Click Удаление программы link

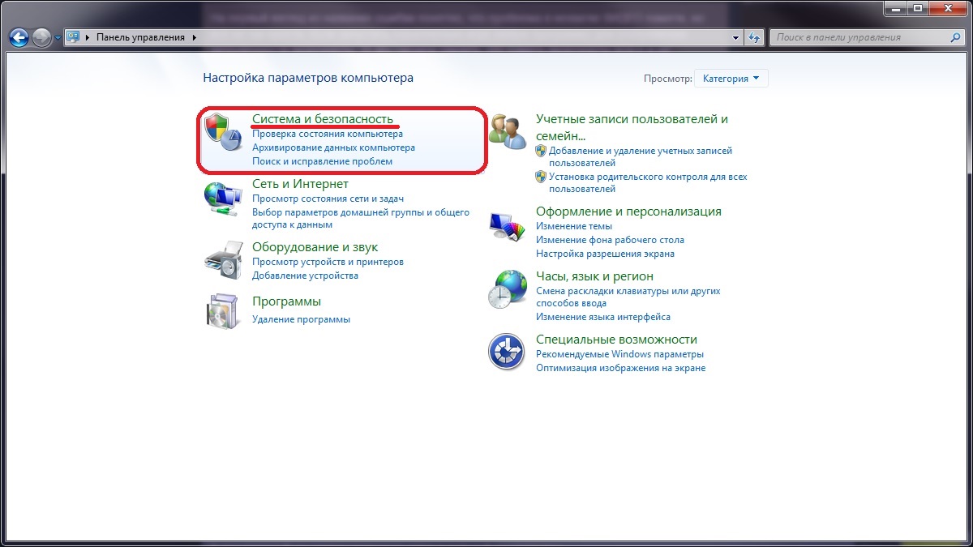(x=301, y=319)
